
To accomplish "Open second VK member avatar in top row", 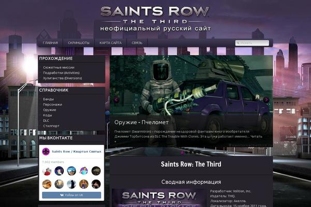I will tap(59, 171).
